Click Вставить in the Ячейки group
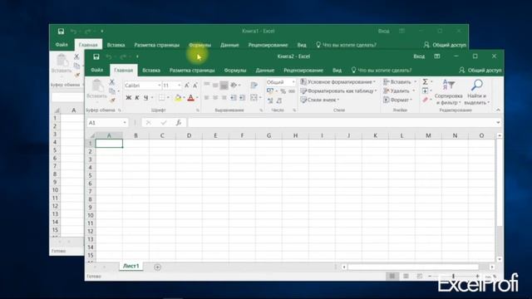The image size is (532, 299). [x=400, y=81]
